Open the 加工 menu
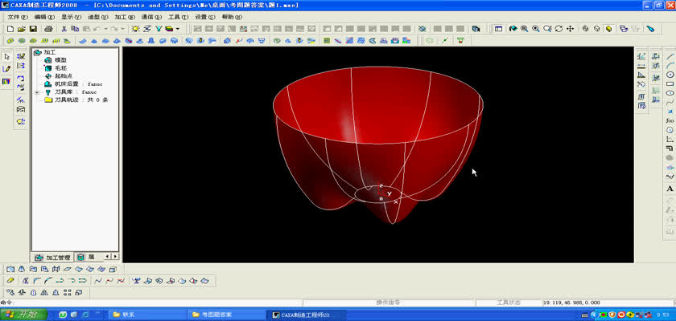Screen dimensions: 676x321 coord(124,17)
